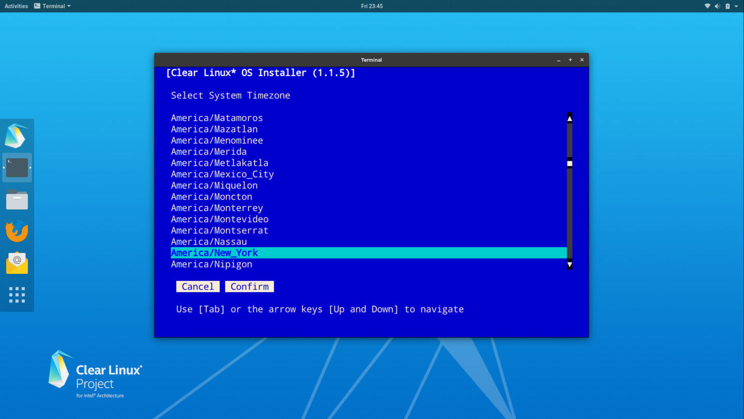Screen dimensions: 744x419
Task: Select America/Merida timezone
Action: click(369, 152)
